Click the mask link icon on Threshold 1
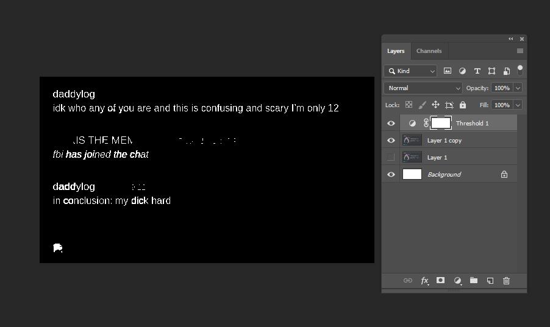 point(426,123)
